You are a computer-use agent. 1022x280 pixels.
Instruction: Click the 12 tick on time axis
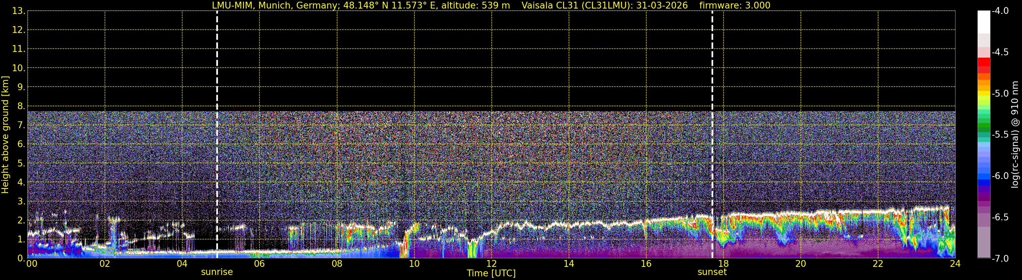[x=491, y=264]
